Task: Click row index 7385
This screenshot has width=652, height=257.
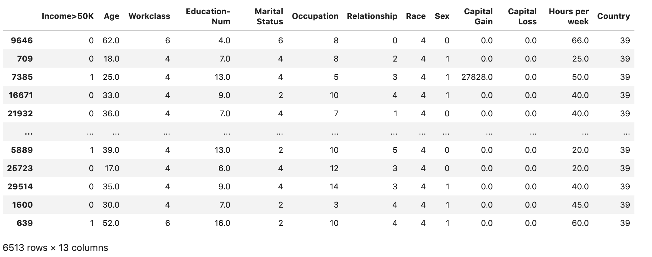Action: 22,77
